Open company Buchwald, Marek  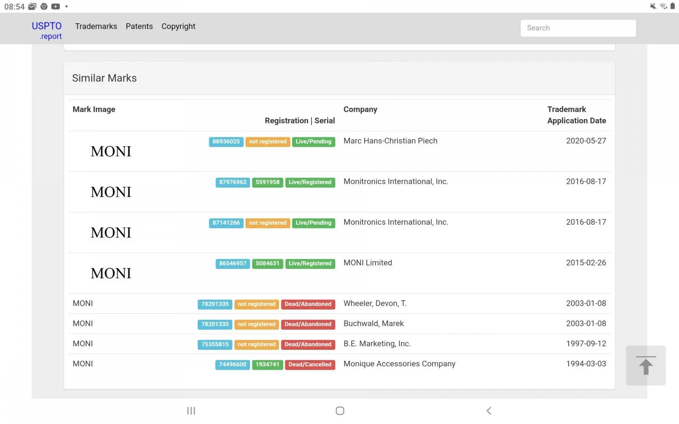(373, 324)
